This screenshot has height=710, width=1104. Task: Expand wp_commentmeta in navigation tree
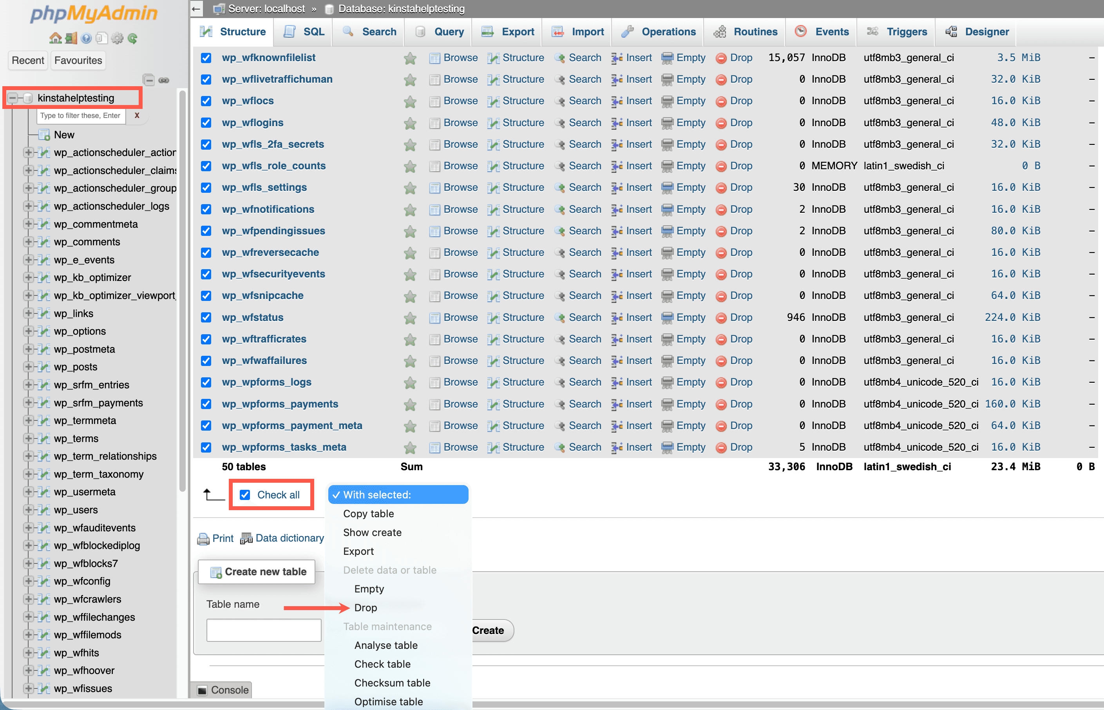click(28, 224)
